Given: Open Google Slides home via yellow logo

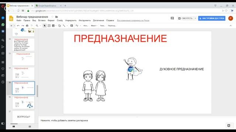Looking at the screenshot, I should pos(11,18).
